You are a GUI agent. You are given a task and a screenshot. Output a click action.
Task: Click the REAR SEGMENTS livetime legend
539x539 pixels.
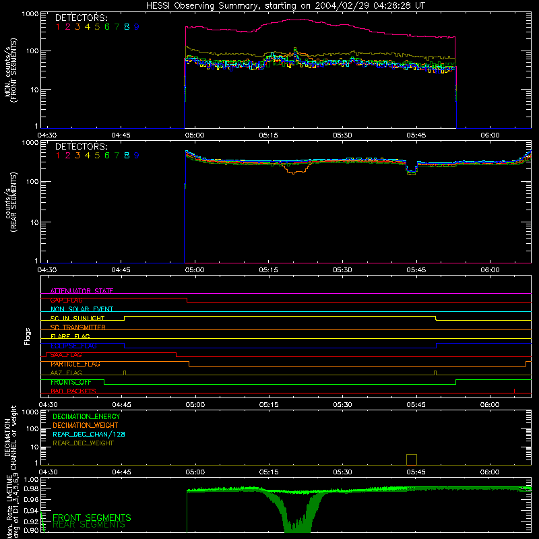point(89,525)
